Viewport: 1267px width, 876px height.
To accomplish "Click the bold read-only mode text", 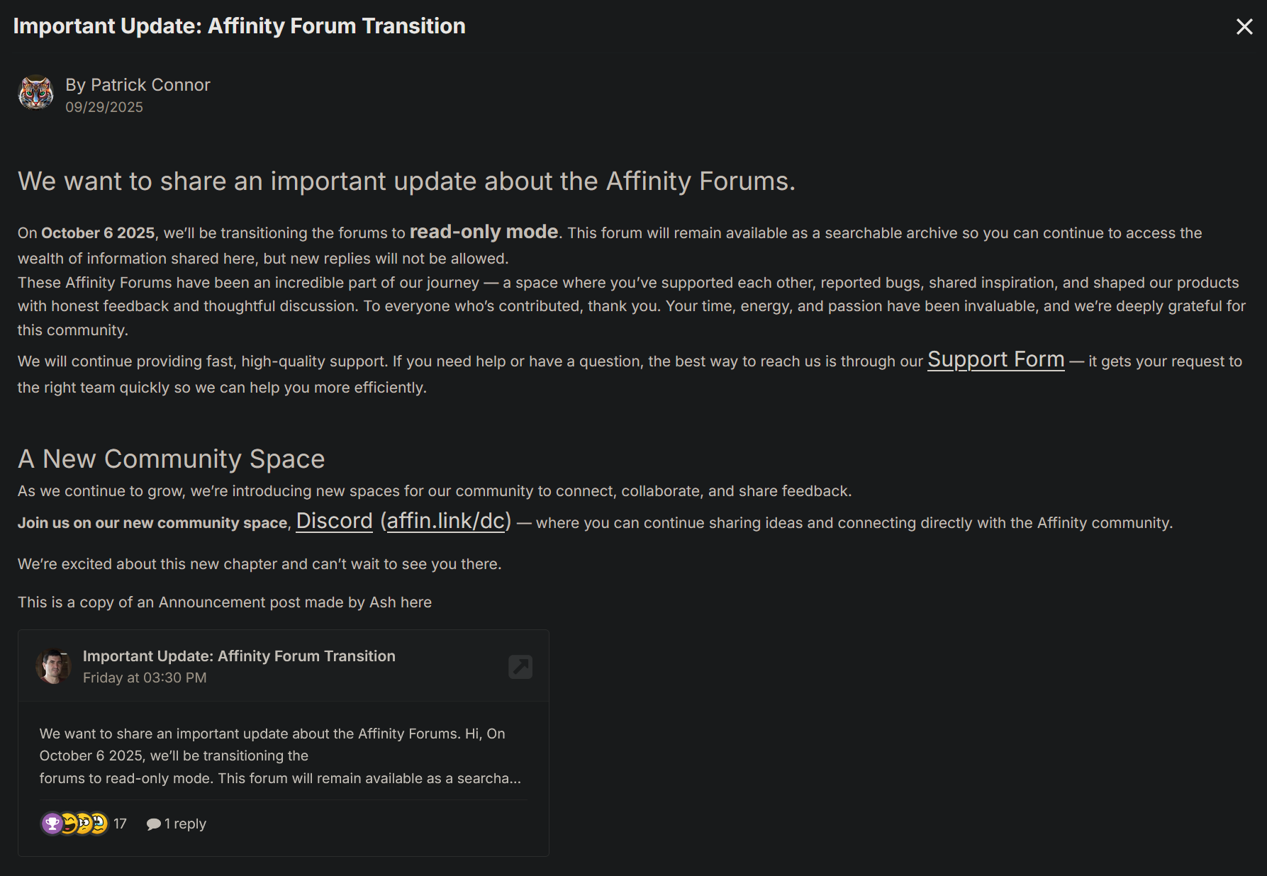I will click(484, 232).
